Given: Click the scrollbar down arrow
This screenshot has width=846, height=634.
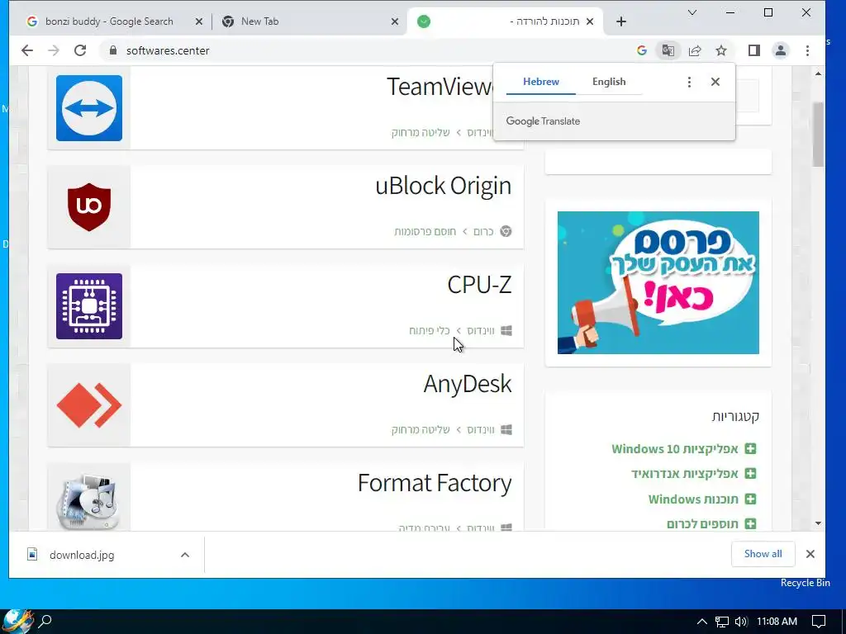Looking at the screenshot, I should click(818, 523).
